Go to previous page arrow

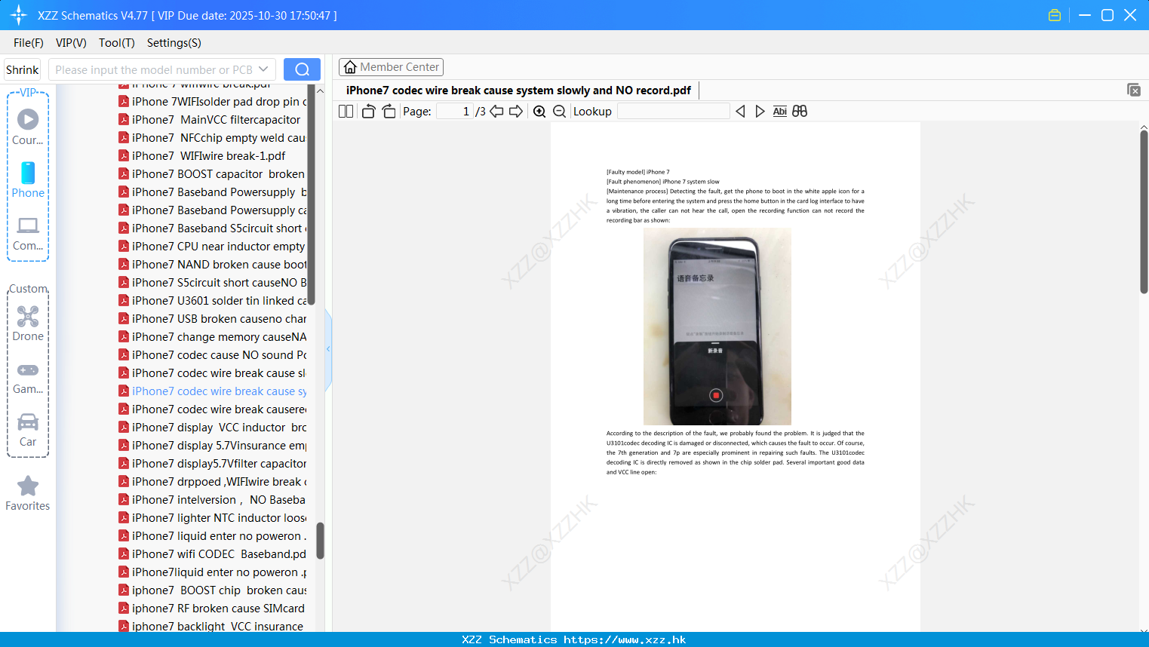click(x=496, y=112)
